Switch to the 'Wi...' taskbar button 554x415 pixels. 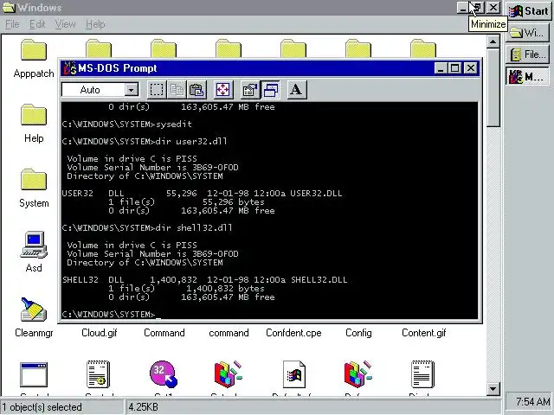pyautogui.click(x=528, y=33)
